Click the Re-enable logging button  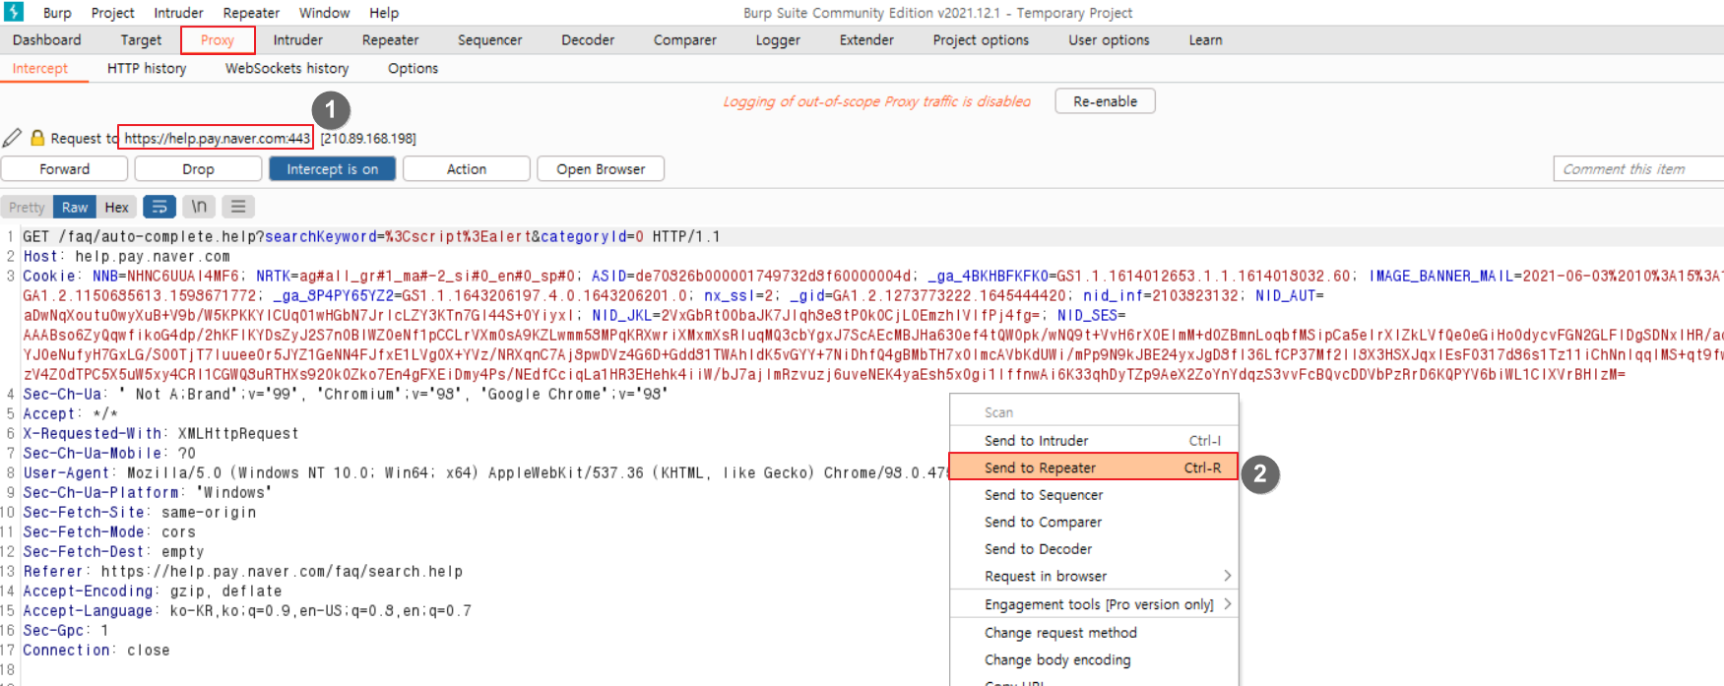[1105, 101]
